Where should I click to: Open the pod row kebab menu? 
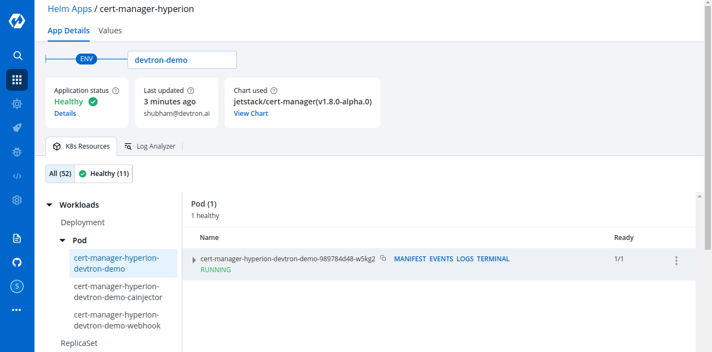pyautogui.click(x=676, y=261)
